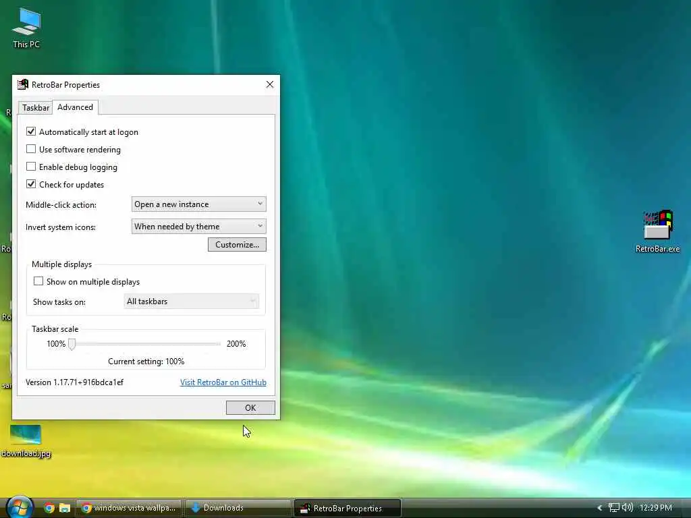Uncheck Check for updates

pyautogui.click(x=31, y=184)
